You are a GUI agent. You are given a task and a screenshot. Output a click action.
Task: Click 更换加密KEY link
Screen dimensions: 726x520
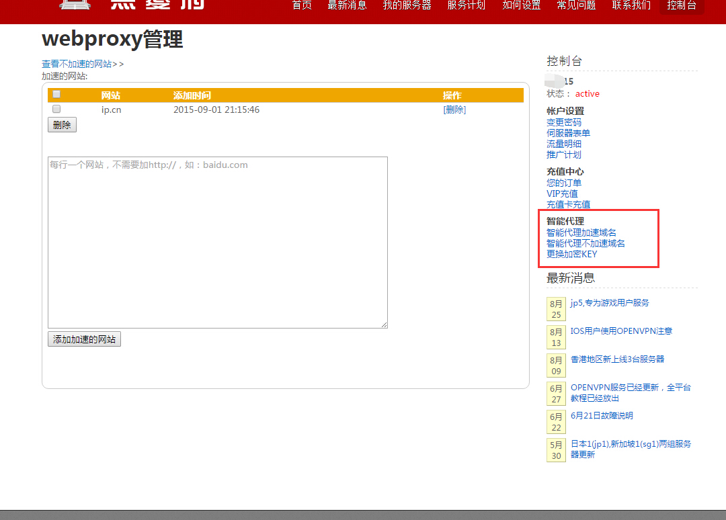(x=571, y=254)
